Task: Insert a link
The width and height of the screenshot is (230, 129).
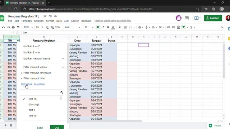Action: point(169,27)
